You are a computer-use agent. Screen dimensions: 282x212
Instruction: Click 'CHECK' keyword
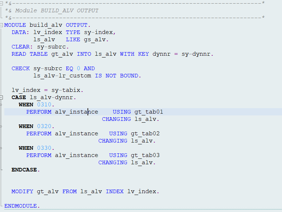[x=21, y=68]
